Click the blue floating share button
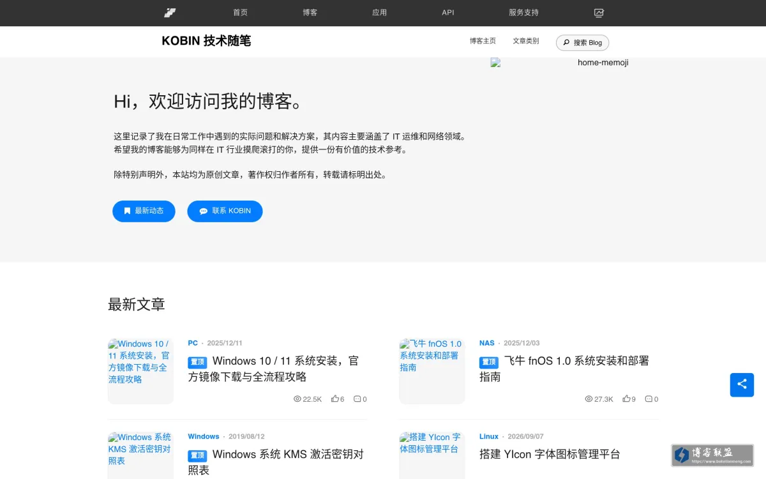Image resolution: width=766 pixels, height=479 pixels. [x=742, y=384]
